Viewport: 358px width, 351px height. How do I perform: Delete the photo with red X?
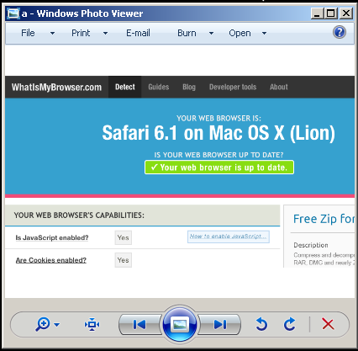328,324
